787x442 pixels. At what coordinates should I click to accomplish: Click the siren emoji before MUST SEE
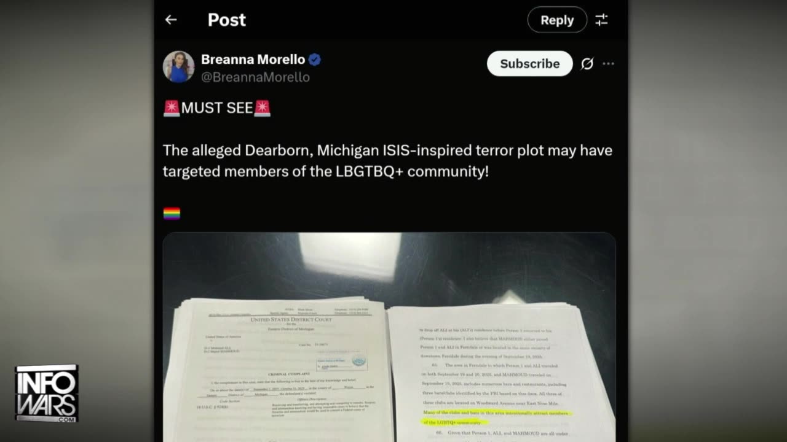tap(172, 108)
